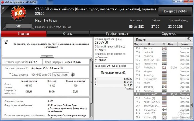Select player row Jako-San_76...
The image size is (194, 121).
162,60
